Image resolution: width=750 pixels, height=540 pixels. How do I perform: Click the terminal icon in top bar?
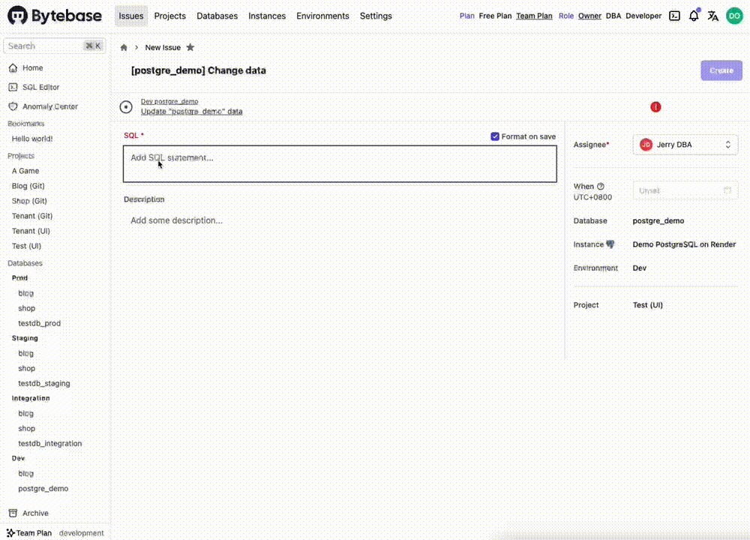click(x=674, y=15)
